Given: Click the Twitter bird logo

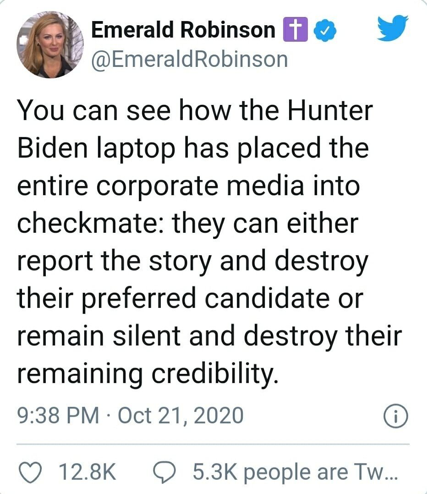Looking at the screenshot, I should (x=394, y=29).
